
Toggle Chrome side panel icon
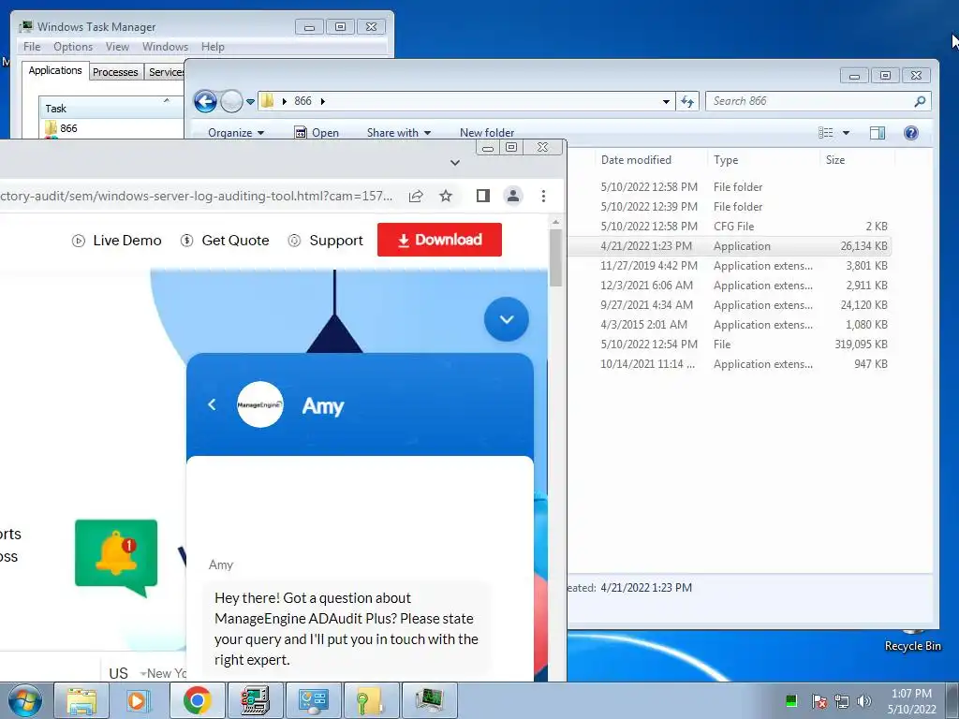pyautogui.click(x=483, y=196)
